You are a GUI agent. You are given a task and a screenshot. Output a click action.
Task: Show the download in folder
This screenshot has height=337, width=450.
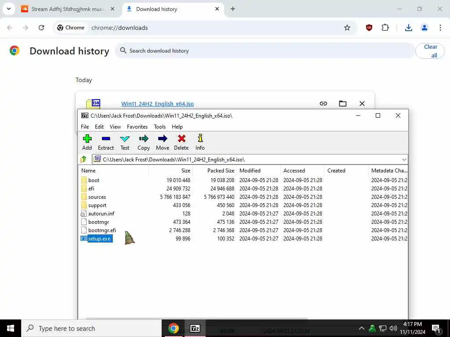pos(343,104)
